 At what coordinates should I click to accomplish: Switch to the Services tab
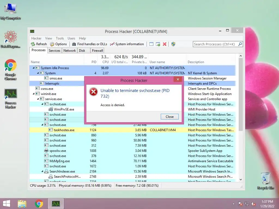[54, 50]
